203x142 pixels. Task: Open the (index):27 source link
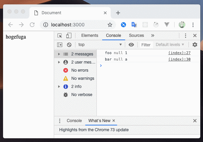click(179, 53)
